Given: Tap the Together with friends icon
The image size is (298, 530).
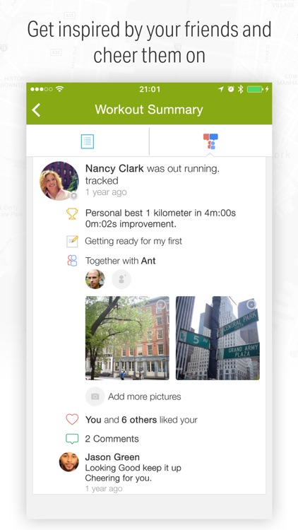Looking at the screenshot, I should pos(72,261).
